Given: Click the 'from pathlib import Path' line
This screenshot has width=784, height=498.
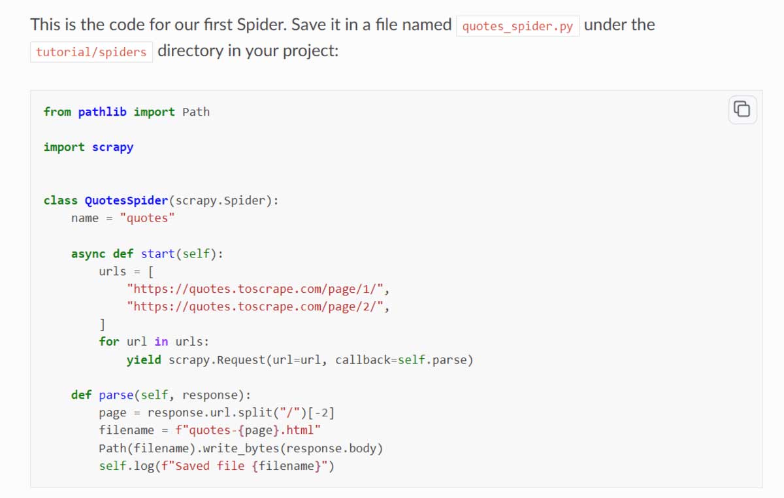Looking at the screenshot, I should [x=127, y=112].
